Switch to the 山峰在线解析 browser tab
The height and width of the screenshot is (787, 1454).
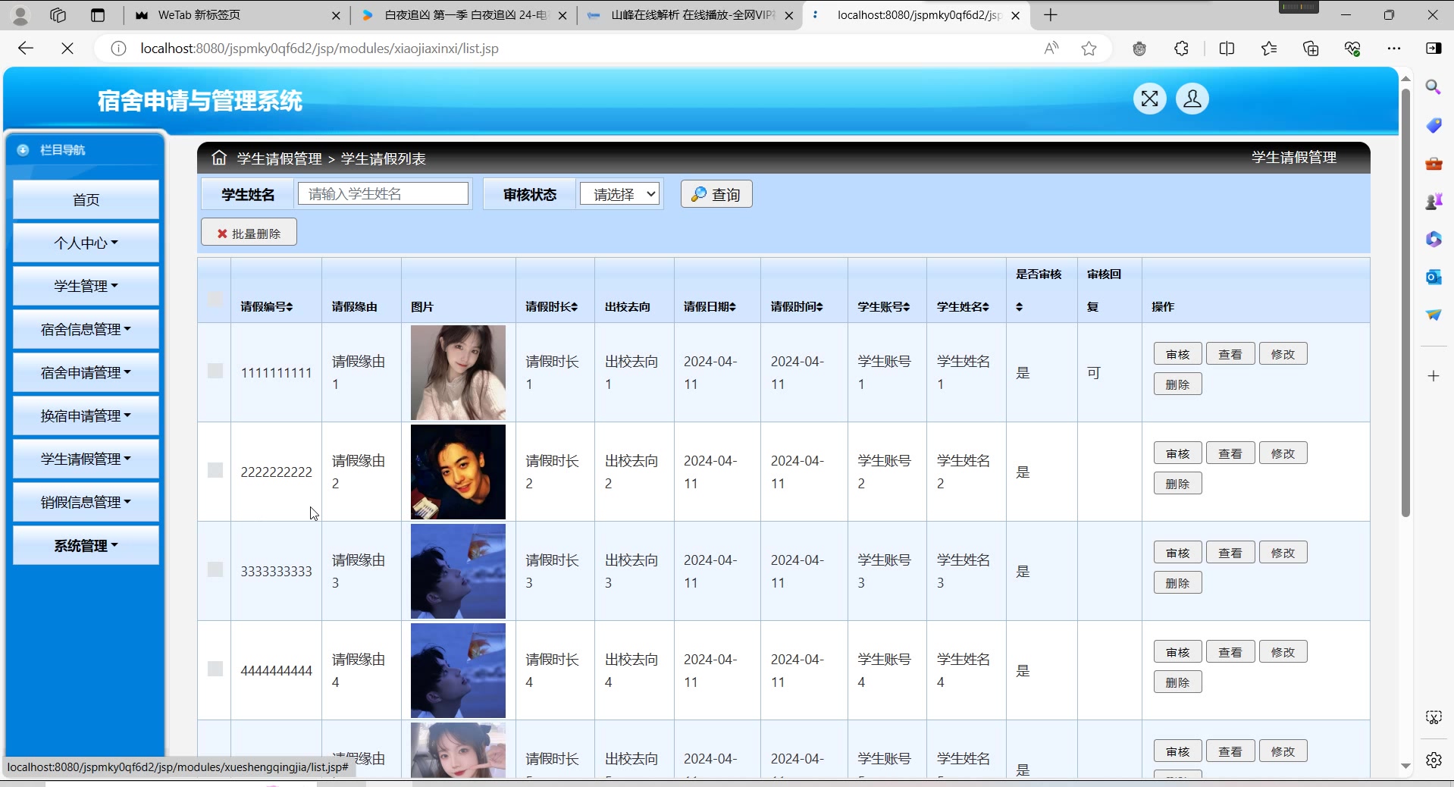point(690,15)
